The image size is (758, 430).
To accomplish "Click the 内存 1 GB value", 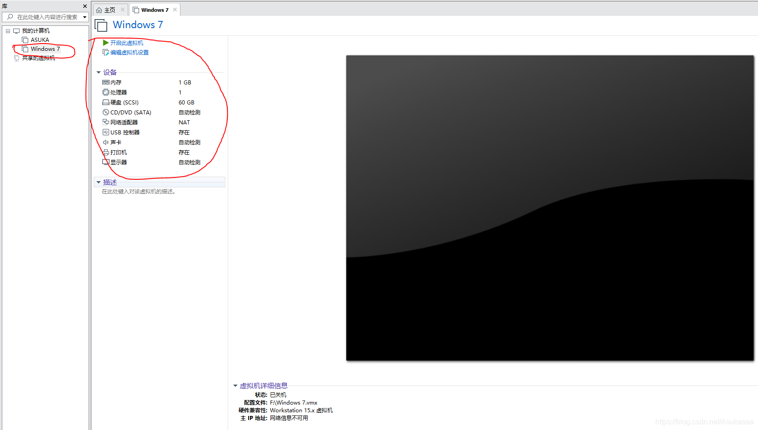I will (x=185, y=83).
